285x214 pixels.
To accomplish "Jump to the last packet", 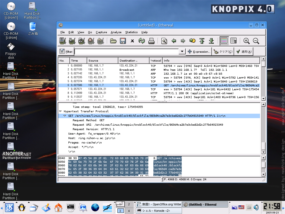I will [212, 41].
